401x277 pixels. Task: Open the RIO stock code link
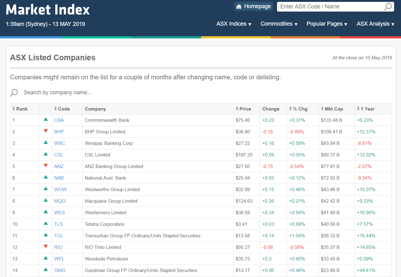coord(58,247)
